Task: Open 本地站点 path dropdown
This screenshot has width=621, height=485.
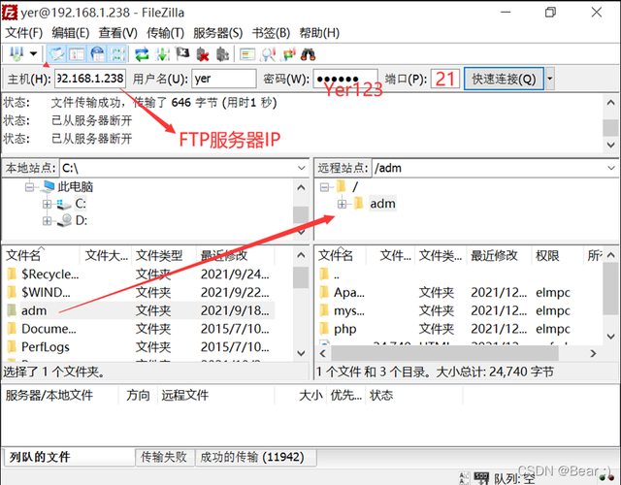Action: pyautogui.click(x=302, y=168)
